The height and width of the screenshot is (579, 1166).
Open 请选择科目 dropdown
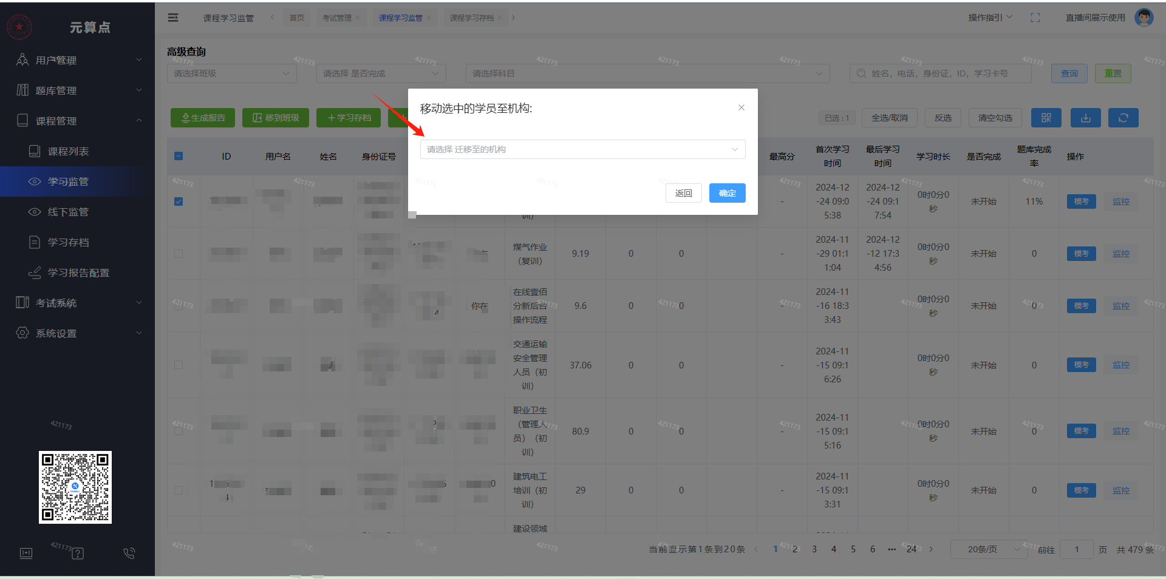[x=648, y=73]
